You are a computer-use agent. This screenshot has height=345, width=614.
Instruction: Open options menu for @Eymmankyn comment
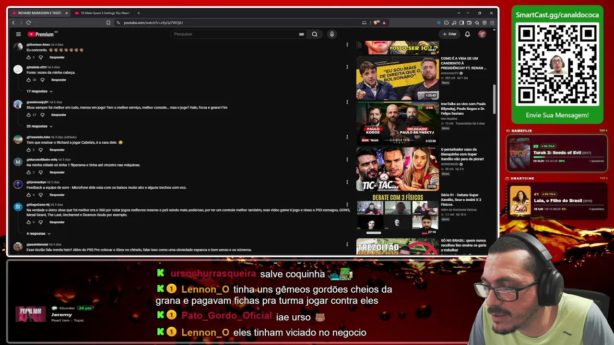click(347, 182)
